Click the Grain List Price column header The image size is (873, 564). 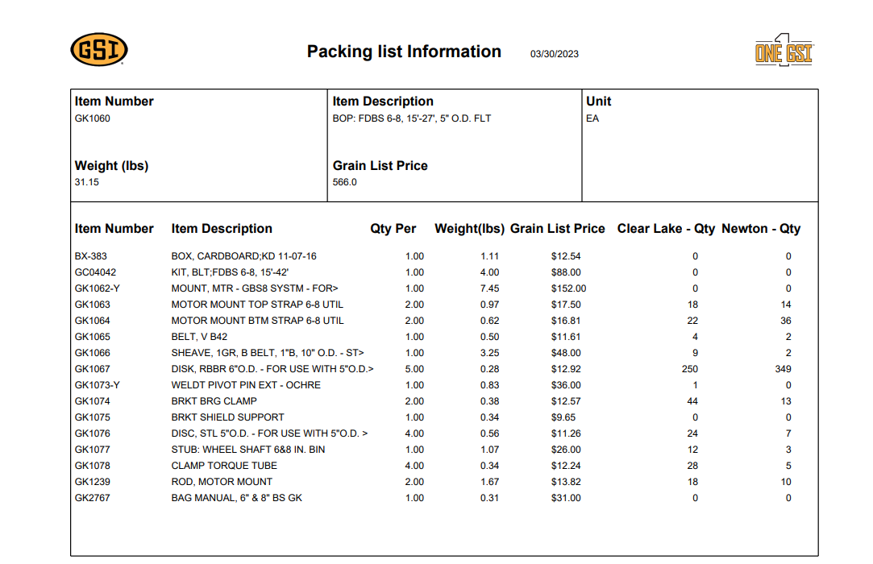557,229
